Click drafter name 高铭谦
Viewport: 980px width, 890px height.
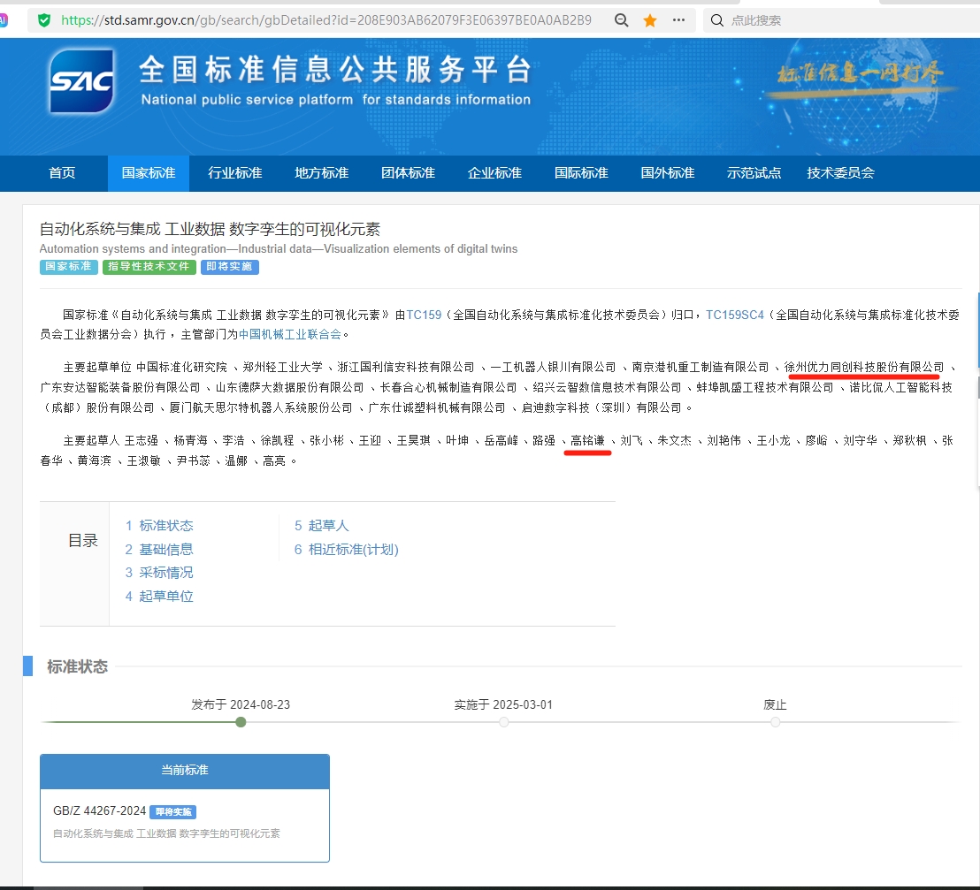[x=587, y=440]
